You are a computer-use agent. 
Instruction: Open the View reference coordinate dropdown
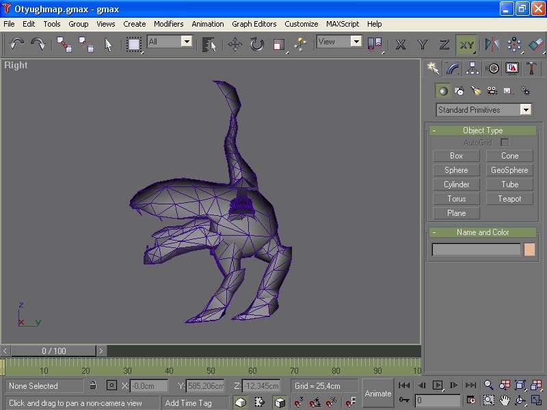[x=356, y=42]
